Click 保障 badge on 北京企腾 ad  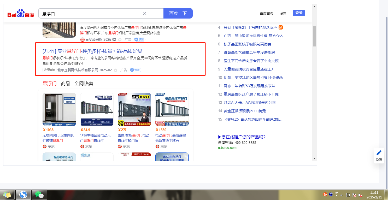point(136,70)
